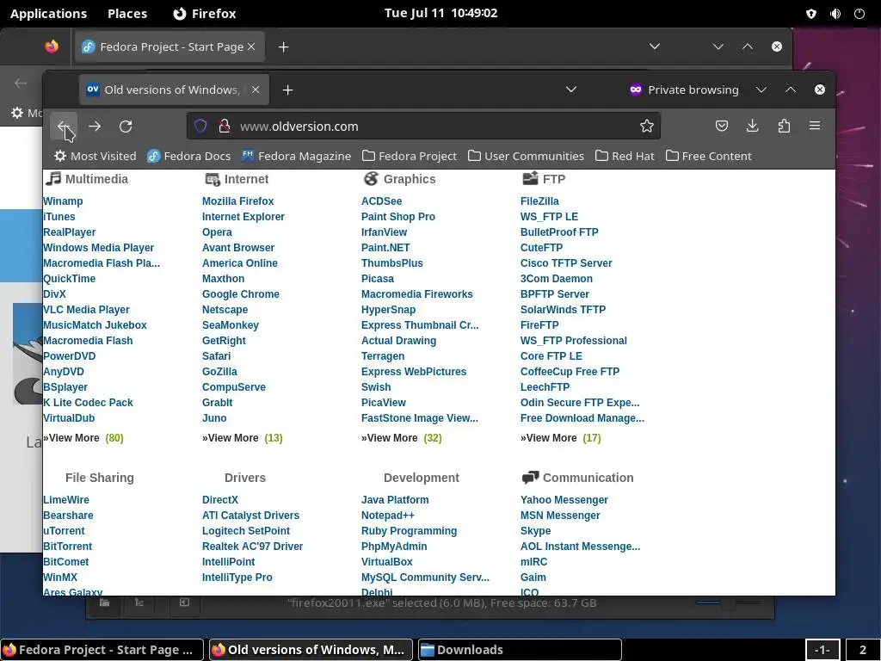Click the FTP category icon
Screen dimensions: 881x661
coord(530,179)
